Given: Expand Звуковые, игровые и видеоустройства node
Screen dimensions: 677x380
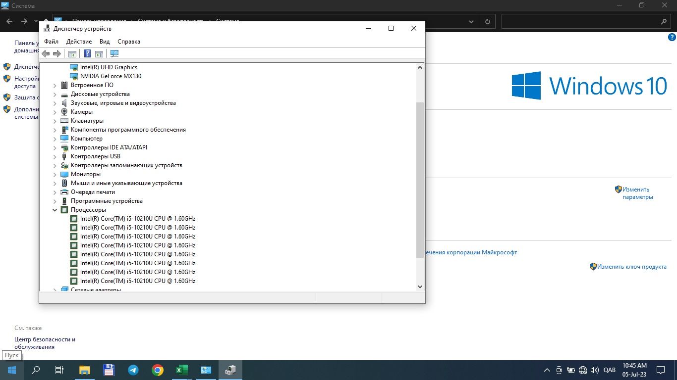Looking at the screenshot, I should (x=55, y=103).
